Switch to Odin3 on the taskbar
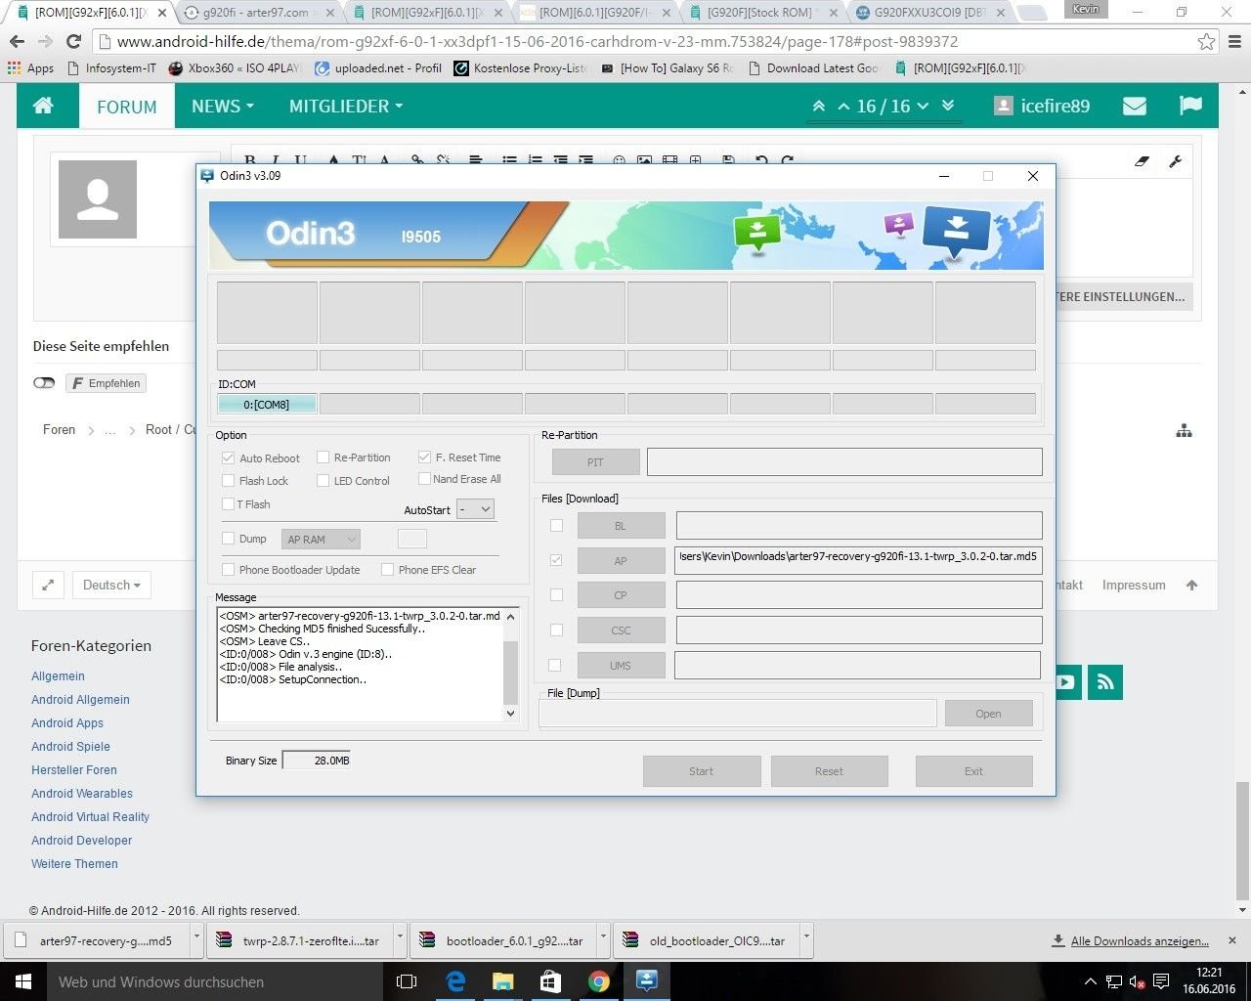This screenshot has height=1001, width=1251. click(x=647, y=981)
